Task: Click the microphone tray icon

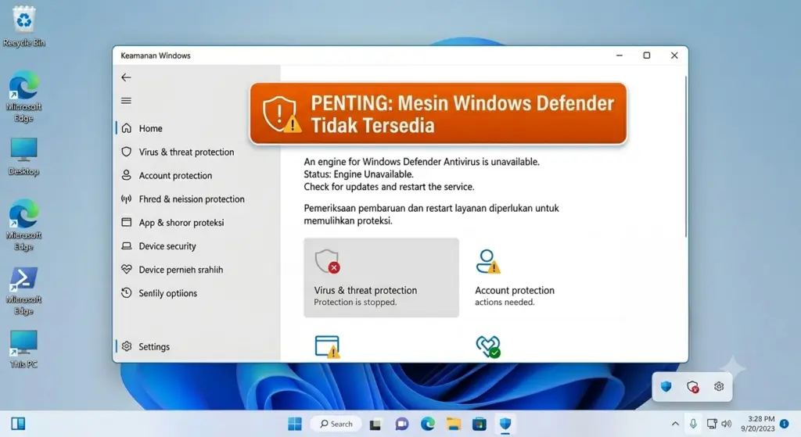Action: click(x=693, y=424)
